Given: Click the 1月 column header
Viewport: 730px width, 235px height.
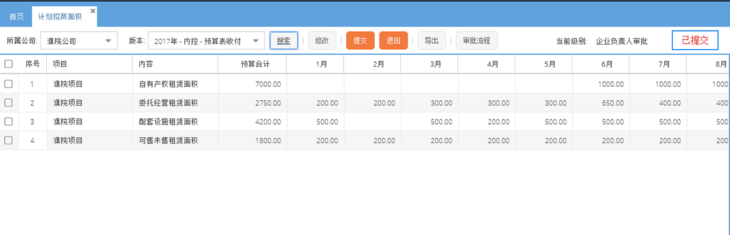Looking at the screenshot, I should pyautogui.click(x=315, y=64).
